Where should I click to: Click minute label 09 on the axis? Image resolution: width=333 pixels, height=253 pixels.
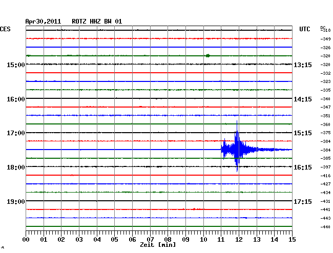point(185,240)
